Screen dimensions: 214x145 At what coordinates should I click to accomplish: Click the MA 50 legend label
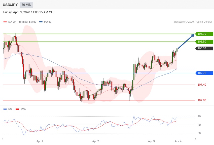tap(48, 22)
